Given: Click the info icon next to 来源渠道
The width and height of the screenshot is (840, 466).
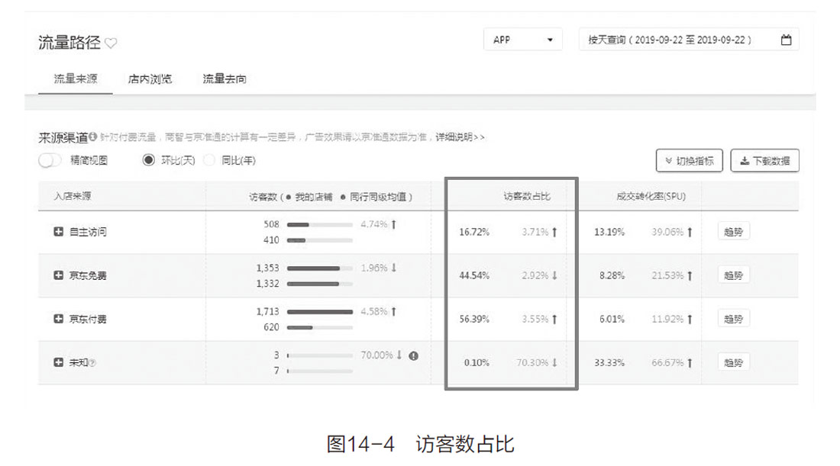Looking at the screenshot, I should click(92, 137).
